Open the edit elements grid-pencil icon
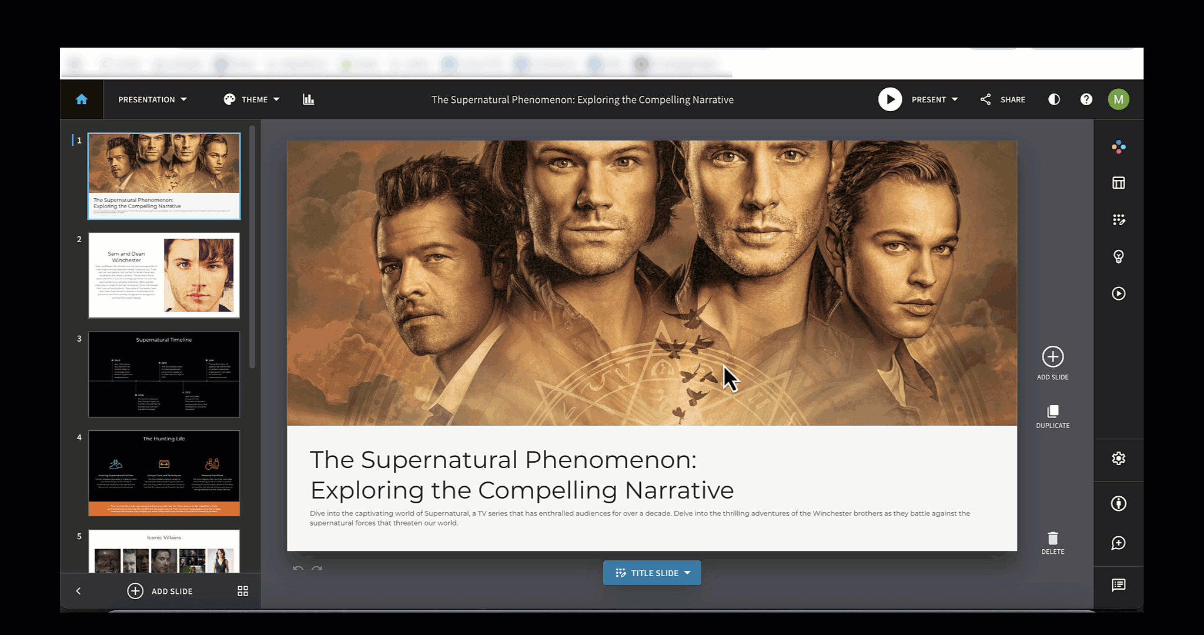 click(x=1119, y=220)
